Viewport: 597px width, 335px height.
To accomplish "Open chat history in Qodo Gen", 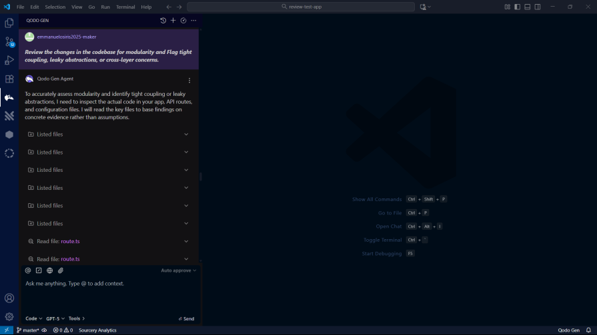I will click(163, 21).
